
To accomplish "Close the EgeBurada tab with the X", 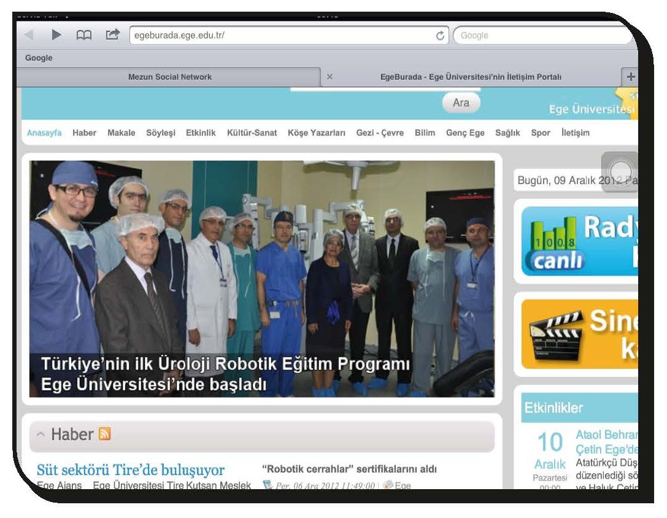I will (x=330, y=77).
